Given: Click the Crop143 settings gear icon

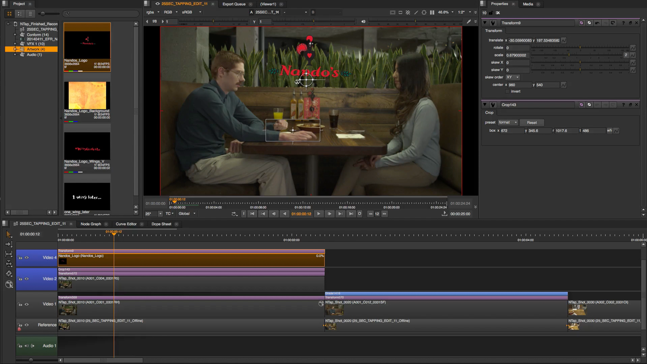Looking at the screenshot, I should click(493, 104).
